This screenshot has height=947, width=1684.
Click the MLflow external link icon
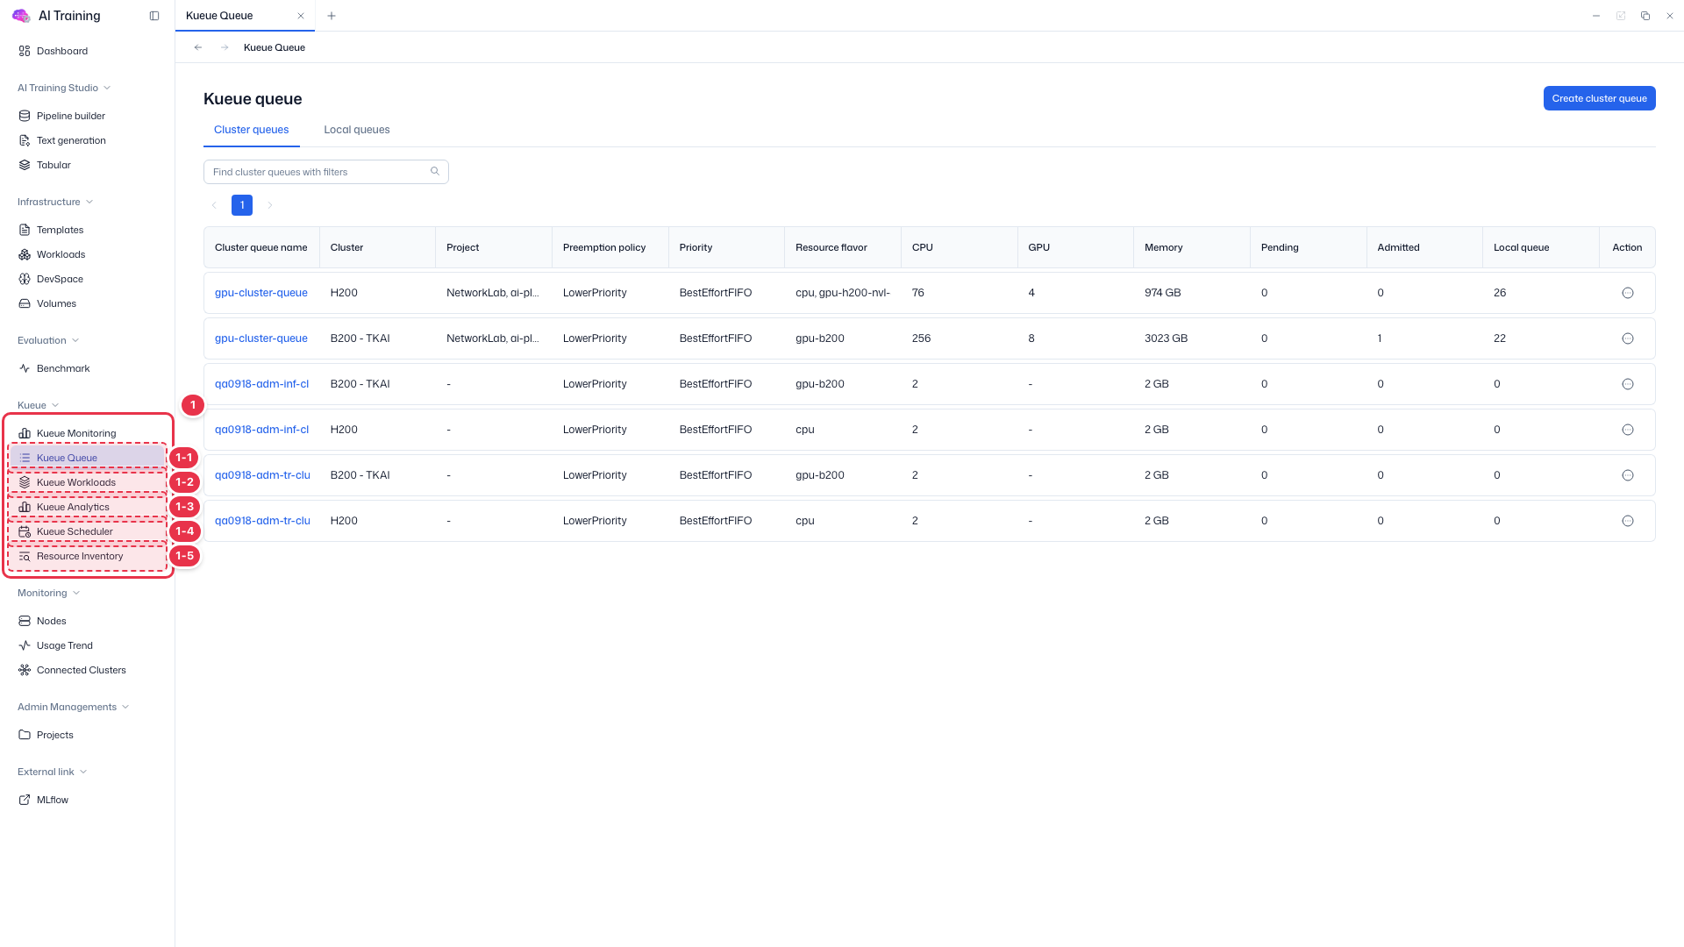click(25, 800)
